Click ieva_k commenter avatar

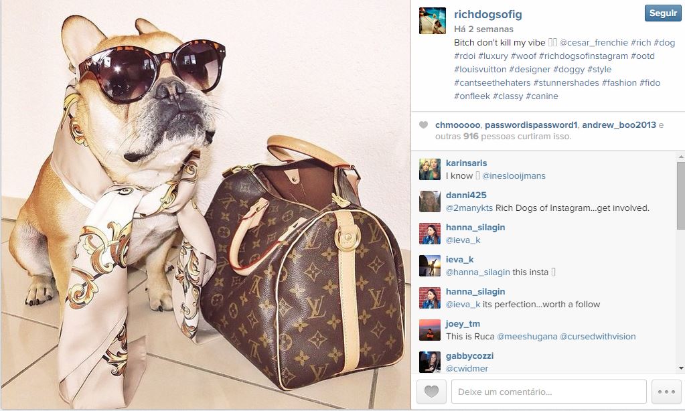tap(429, 266)
